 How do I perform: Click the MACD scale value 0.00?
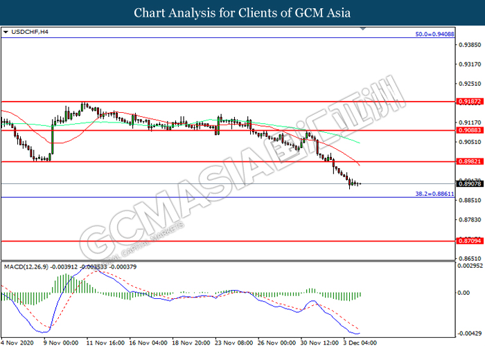click(464, 293)
